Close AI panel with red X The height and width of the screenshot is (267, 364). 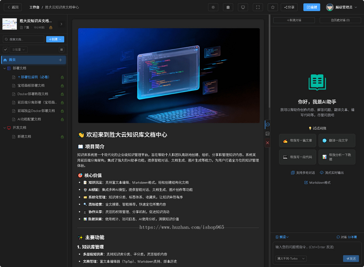268,143
